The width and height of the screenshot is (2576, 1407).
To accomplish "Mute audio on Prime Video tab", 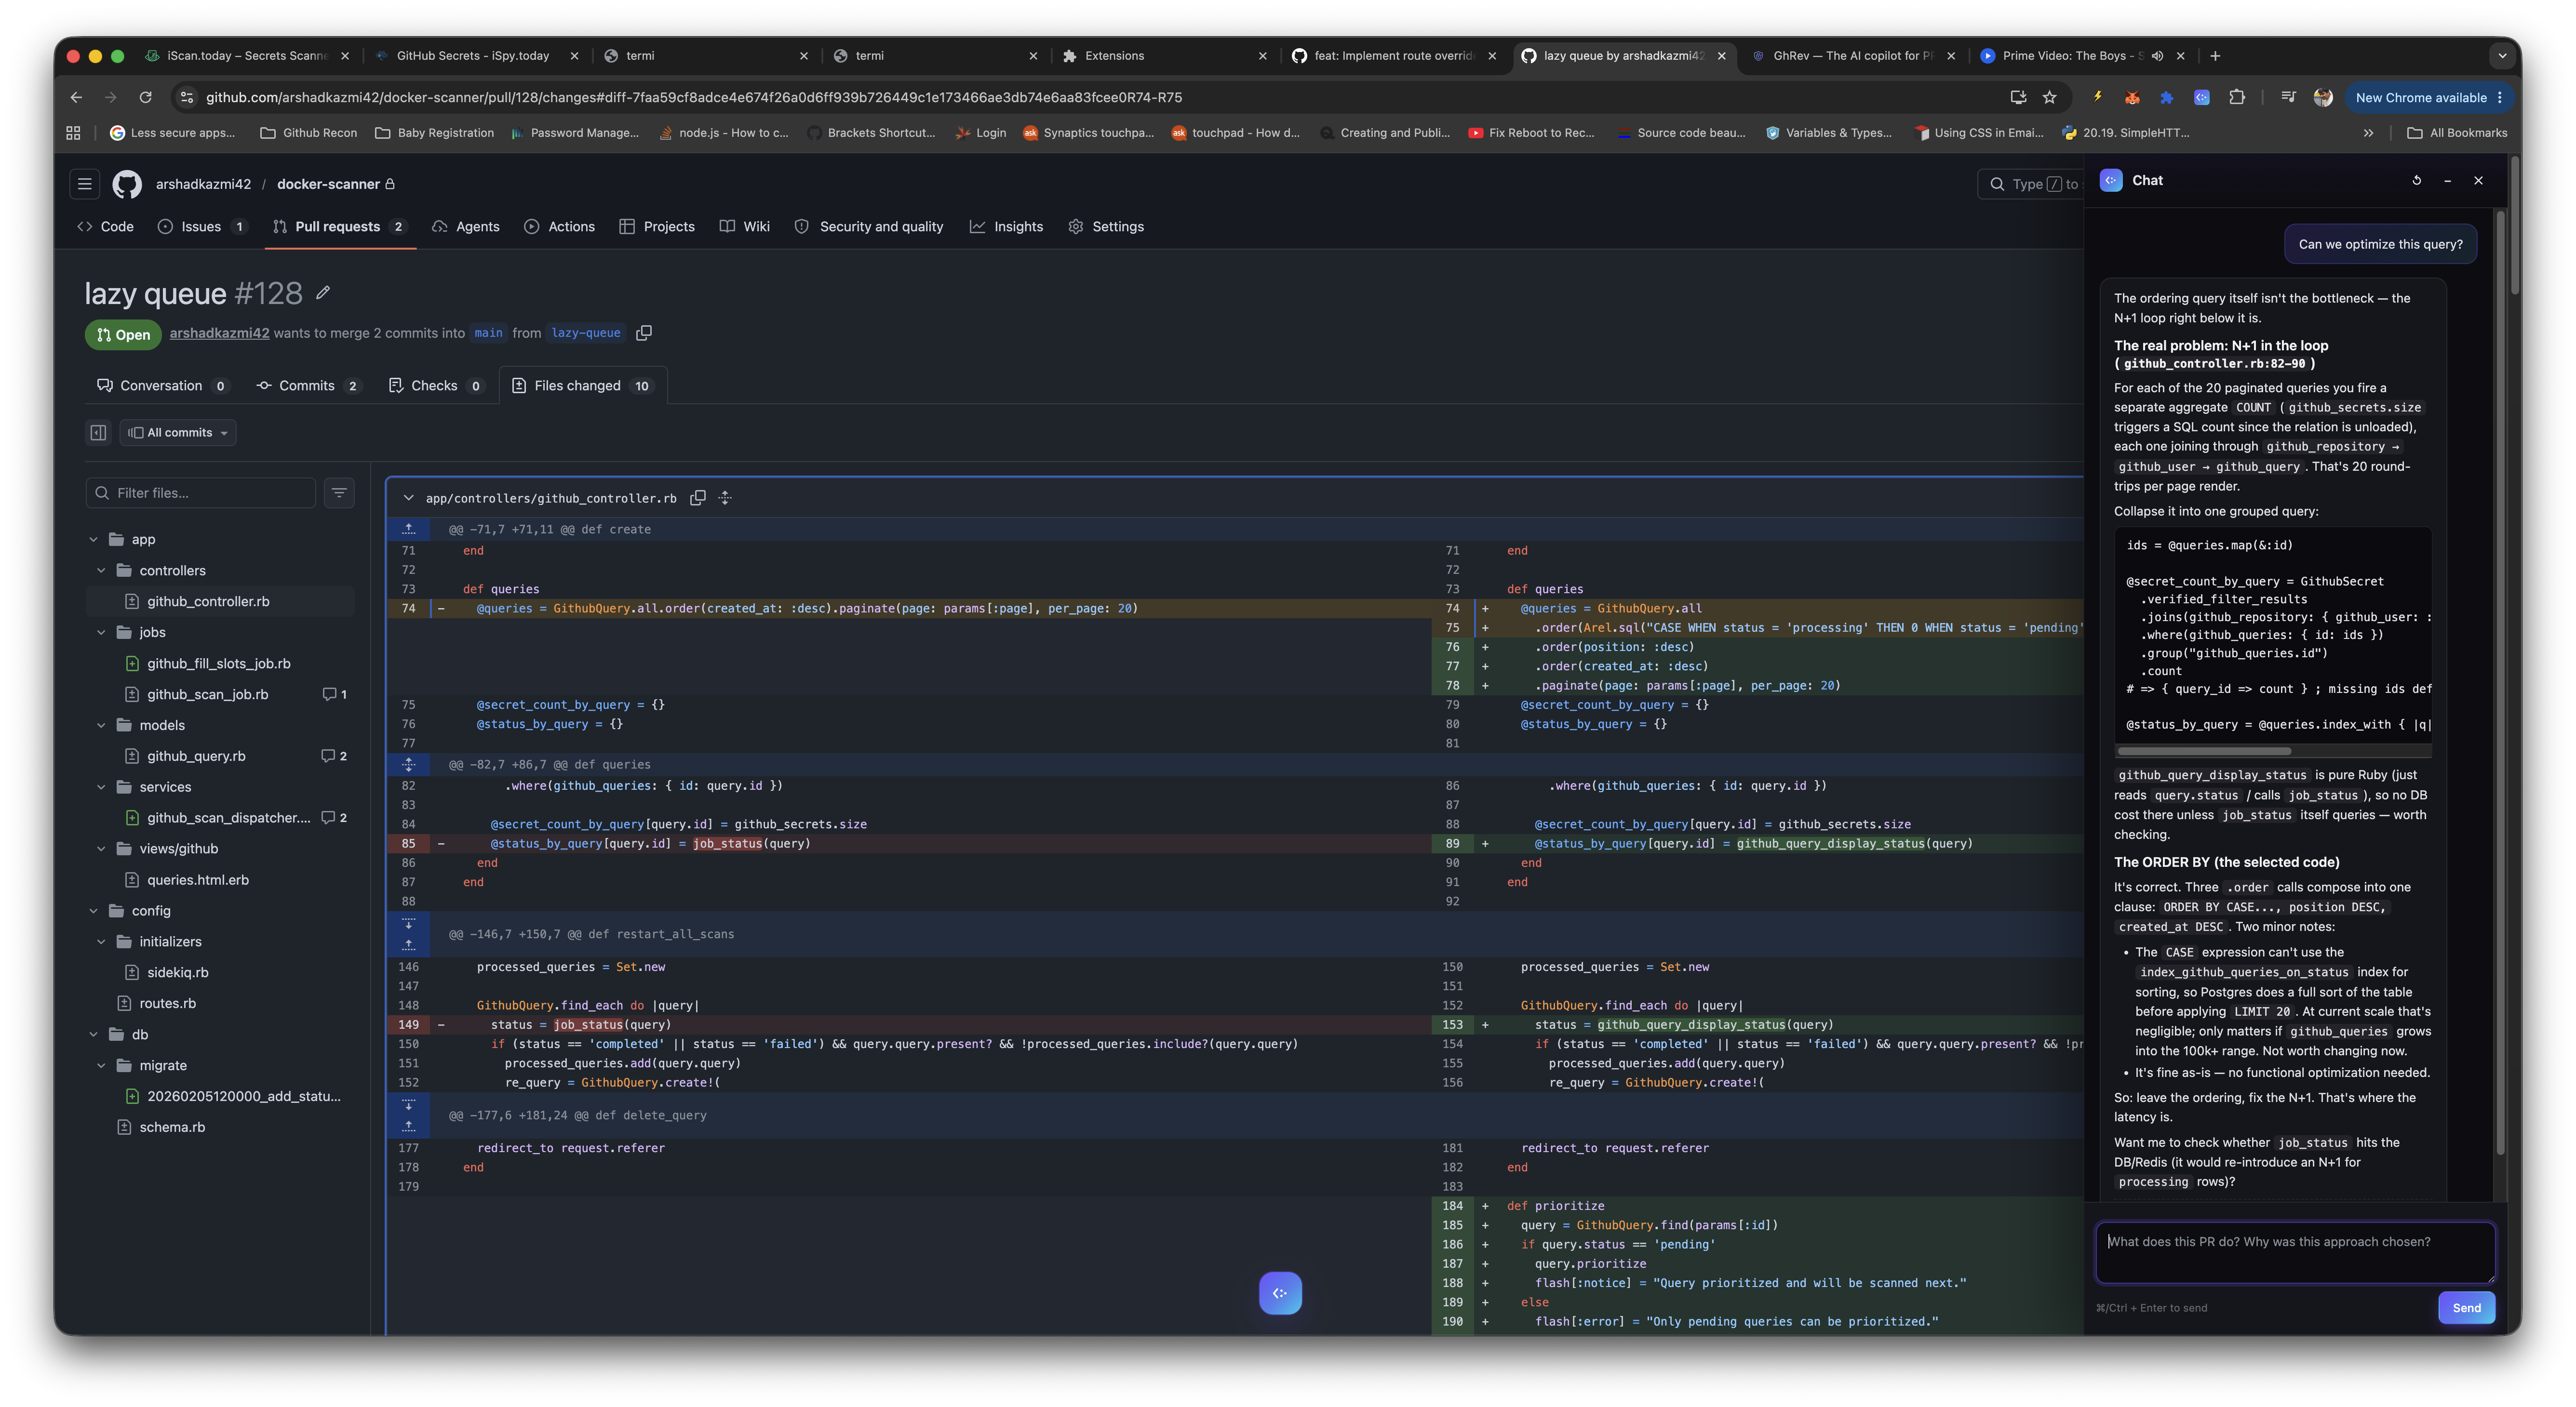I will [2157, 56].
